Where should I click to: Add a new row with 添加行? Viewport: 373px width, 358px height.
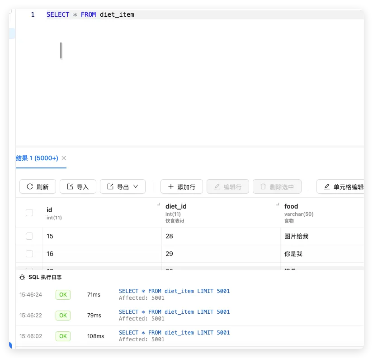(181, 186)
